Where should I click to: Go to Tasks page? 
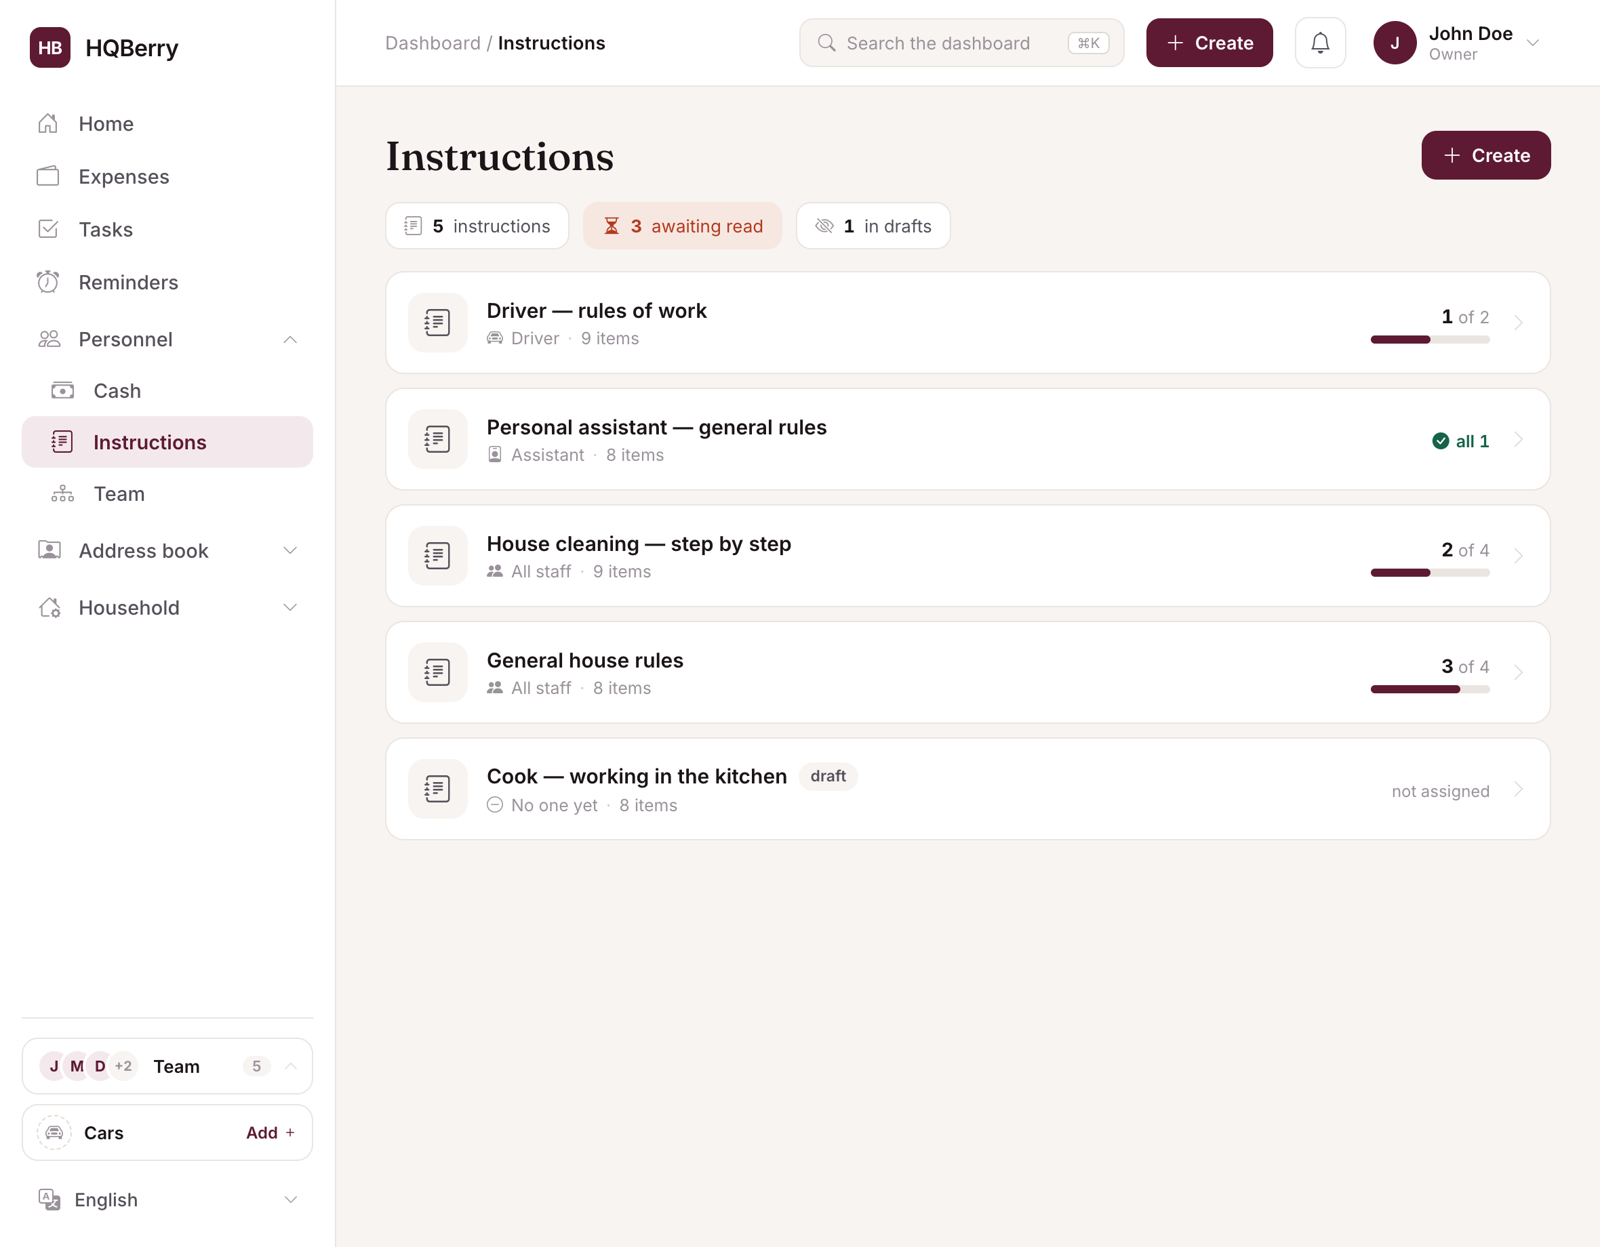point(167,229)
